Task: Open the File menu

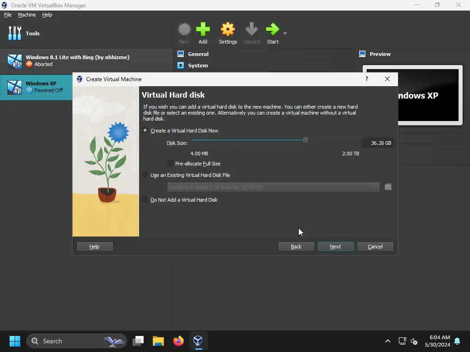Action: coord(8,15)
